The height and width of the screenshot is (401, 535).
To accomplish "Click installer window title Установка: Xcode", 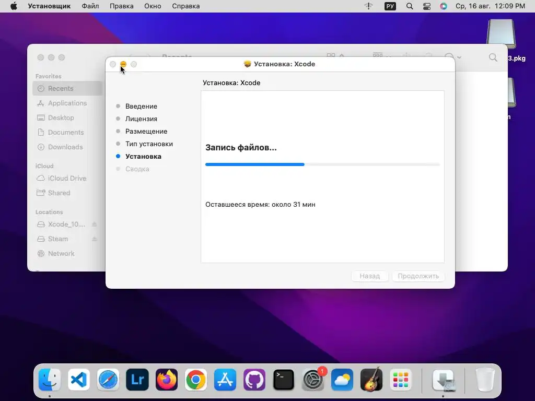I will click(285, 64).
